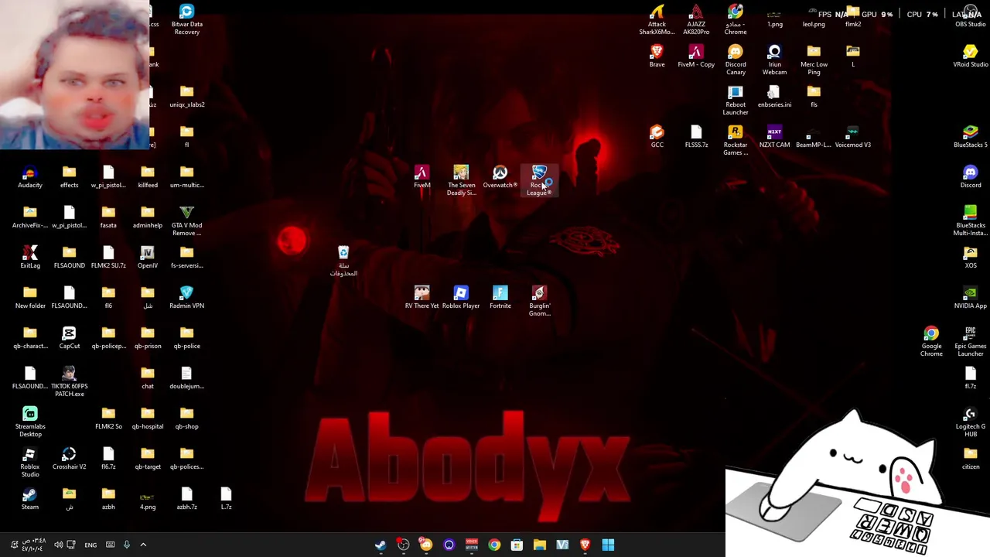Screen dimensions: 990x557
Task: Open the citizen folder
Action: [x=971, y=458]
